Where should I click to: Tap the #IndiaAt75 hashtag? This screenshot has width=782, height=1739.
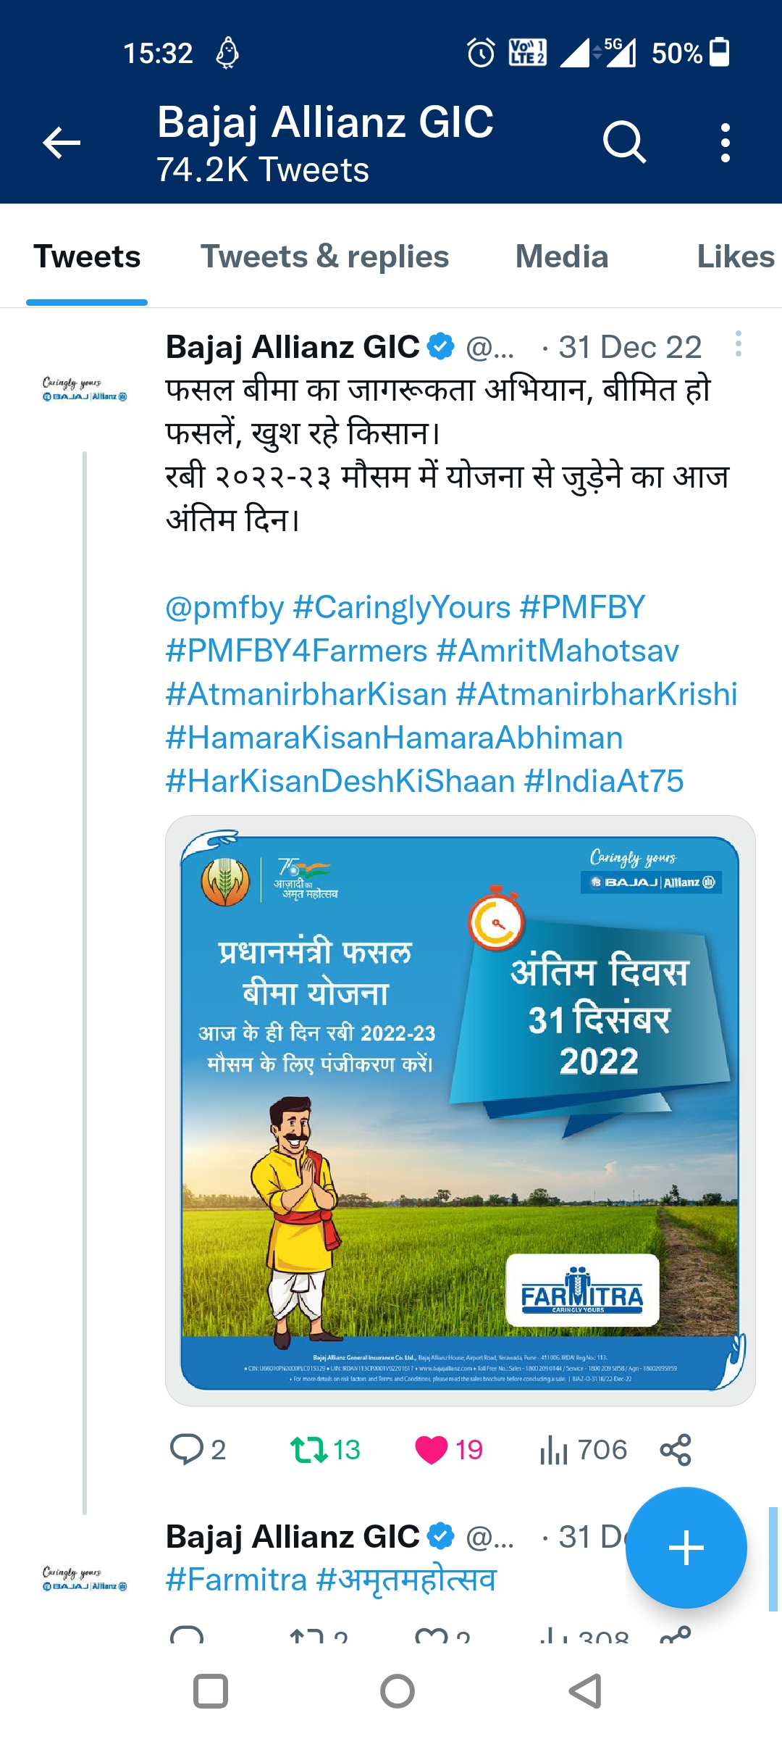(604, 781)
